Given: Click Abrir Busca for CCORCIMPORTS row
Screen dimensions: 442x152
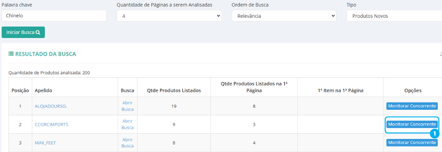Looking at the screenshot, I should 127,124.
